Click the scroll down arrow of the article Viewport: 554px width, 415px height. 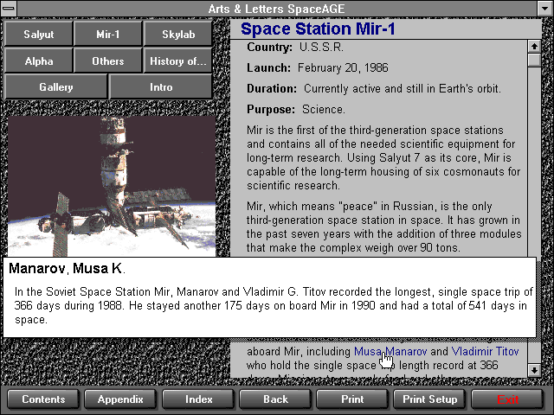534,370
